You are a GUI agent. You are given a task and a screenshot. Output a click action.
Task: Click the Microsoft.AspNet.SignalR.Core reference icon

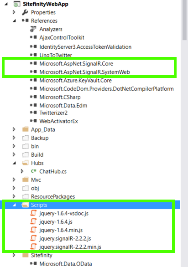pos(33,63)
